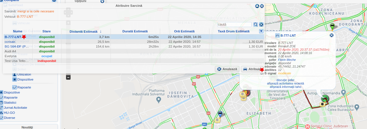Click the indisponibil status text

[x=47, y=61]
